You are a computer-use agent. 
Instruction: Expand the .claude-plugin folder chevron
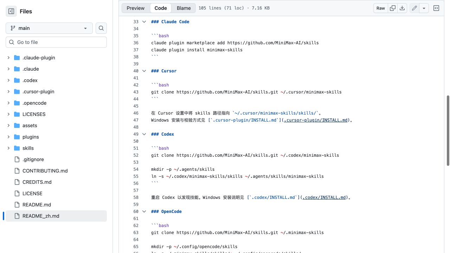[x=8, y=58]
